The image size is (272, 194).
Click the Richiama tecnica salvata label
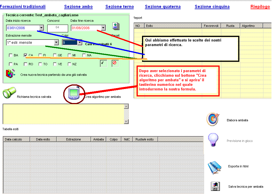pos(34,97)
